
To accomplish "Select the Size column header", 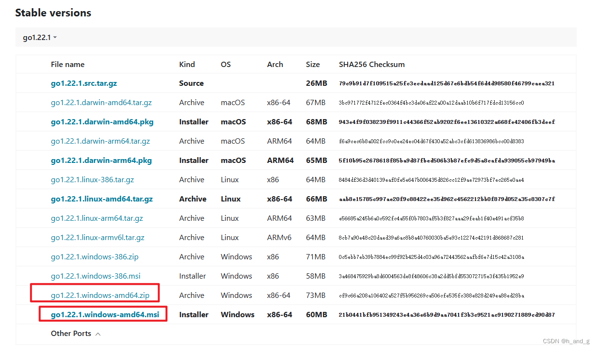I will pos(312,65).
